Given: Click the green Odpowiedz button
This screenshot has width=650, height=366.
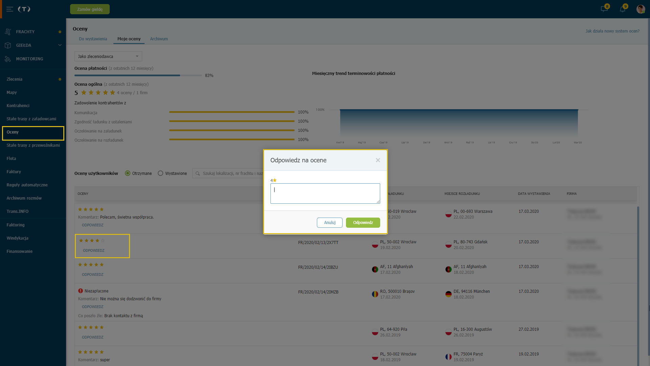Looking at the screenshot, I should pos(363,223).
